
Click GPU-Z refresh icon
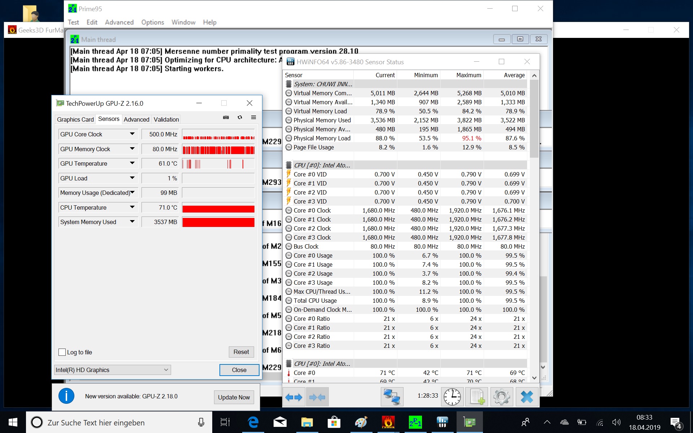point(240,117)
